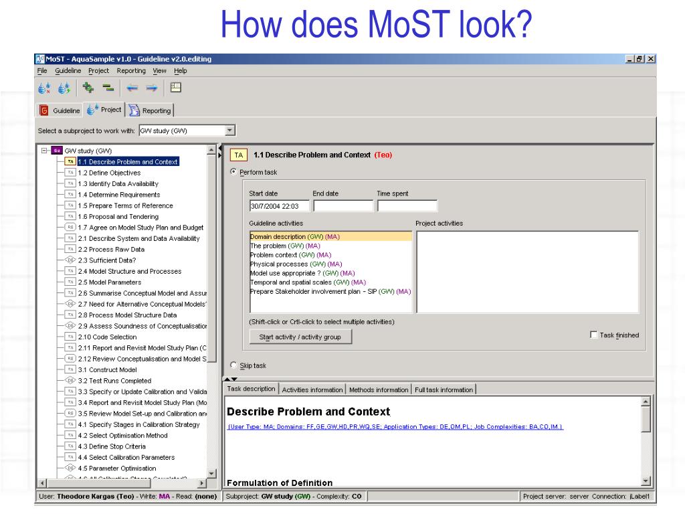Click the End date field
The image size is (685, 514).
(343, 206)
